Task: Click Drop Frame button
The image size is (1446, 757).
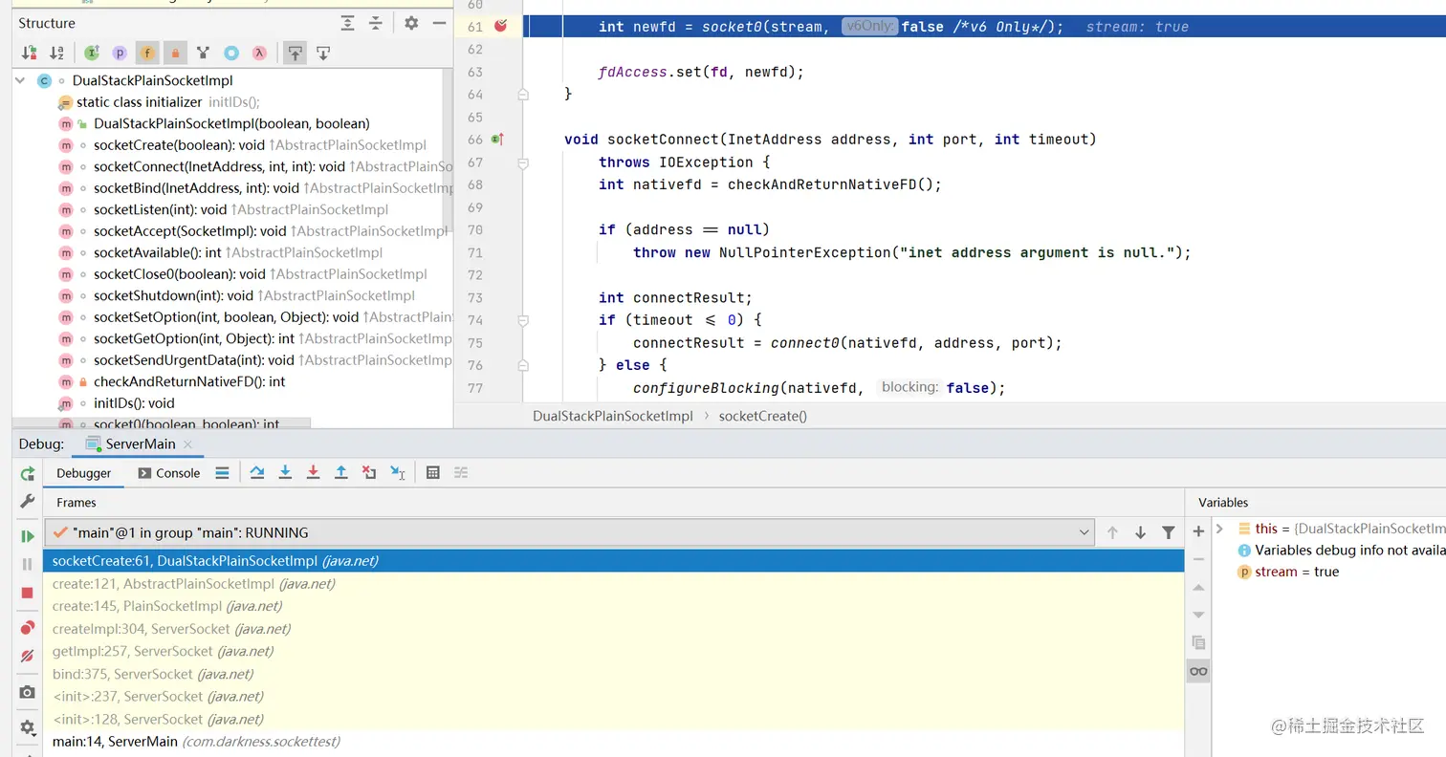Action: pos(369,472)
